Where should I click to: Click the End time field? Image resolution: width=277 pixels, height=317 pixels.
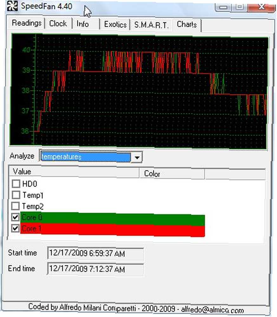95,269
